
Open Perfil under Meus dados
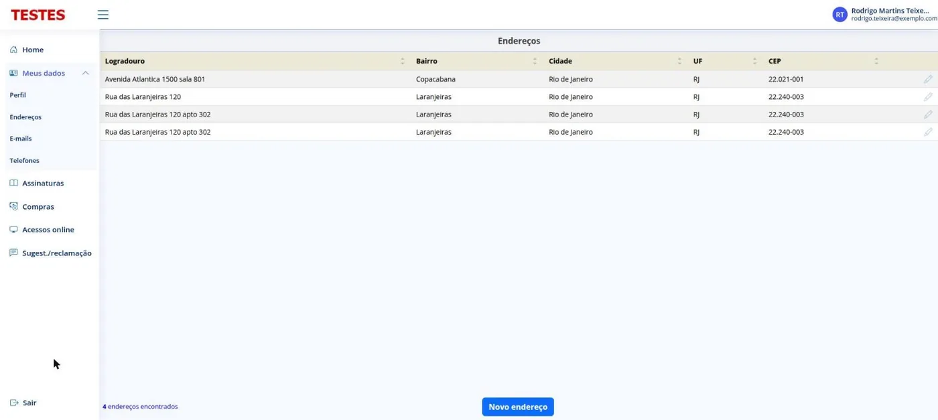pos(17,95)
